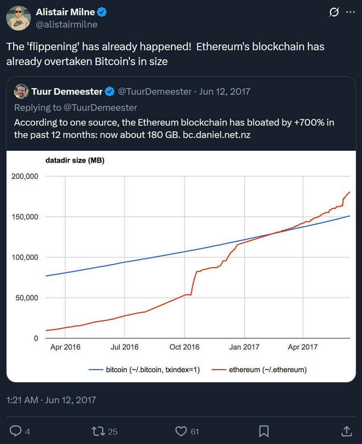Click Alistair Milne's profile avatar
The image size is (362, 444).
[19, 18]
